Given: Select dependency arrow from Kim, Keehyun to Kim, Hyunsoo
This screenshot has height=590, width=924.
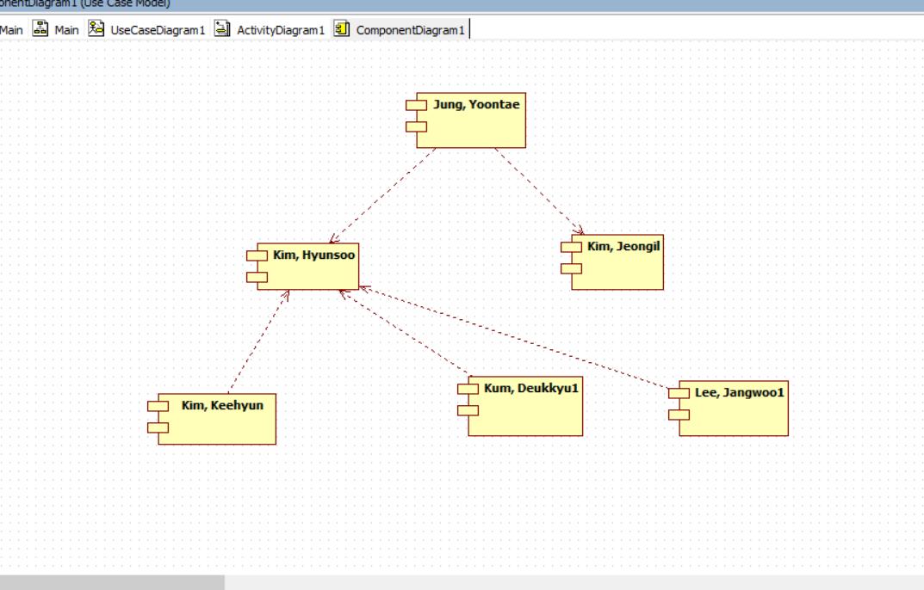Looking at the screenshot, I should (258, 341).
